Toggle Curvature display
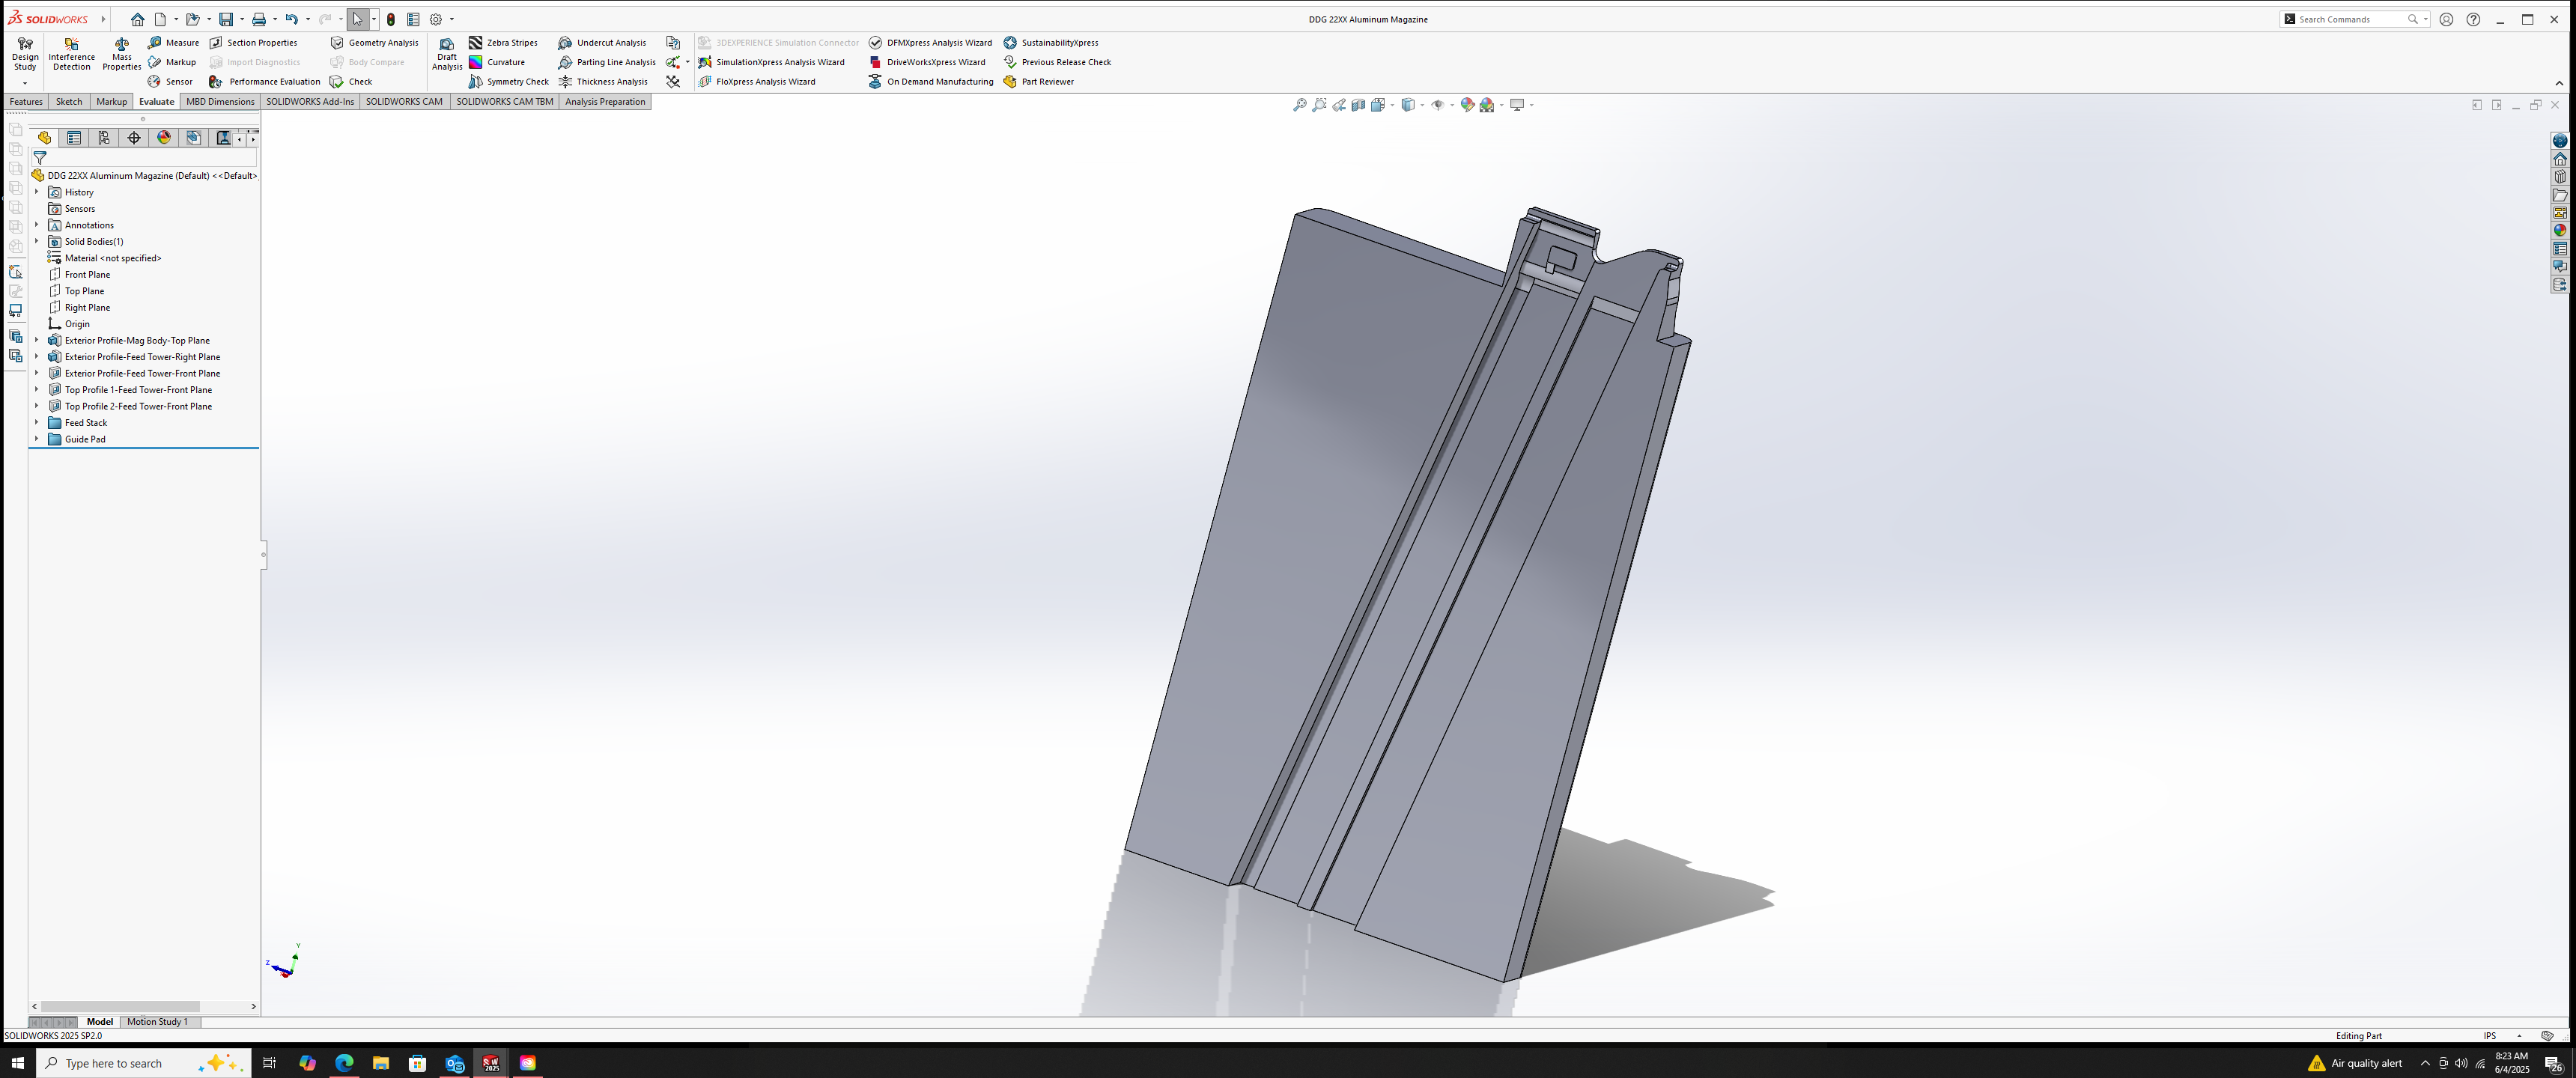Viewport: 2576px width, 1078px height. [x=497, y=62]
